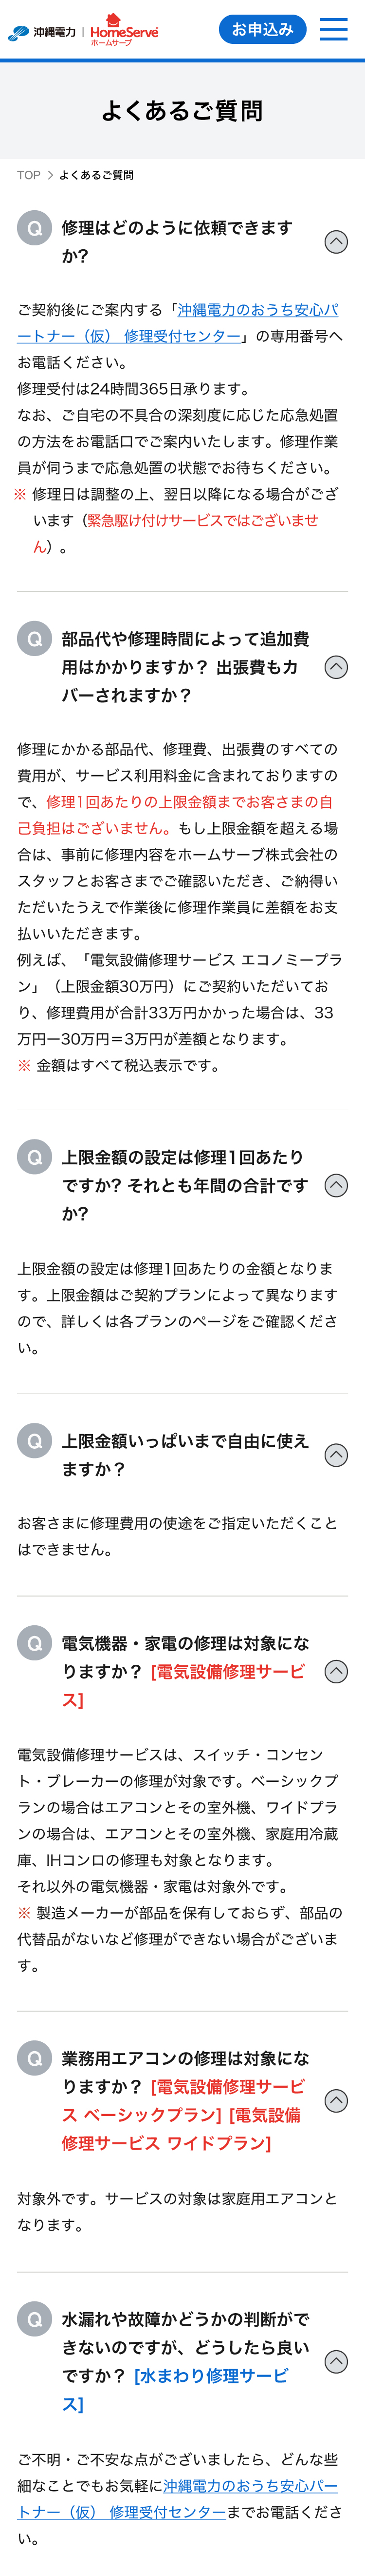365x2576 pixels.
Task: Collapse the 部品代や修理時間 question
Action: tap(336, 667)
